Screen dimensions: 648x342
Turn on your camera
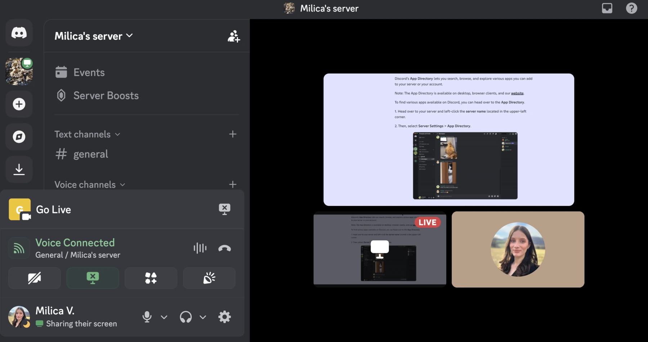[x=34, y=278]
